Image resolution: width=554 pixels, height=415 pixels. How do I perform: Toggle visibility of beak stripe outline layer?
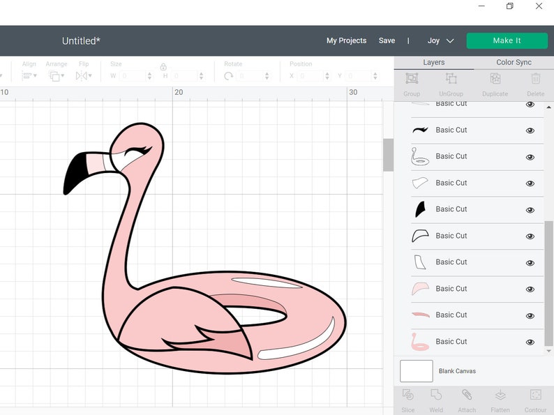coord(530,263)
